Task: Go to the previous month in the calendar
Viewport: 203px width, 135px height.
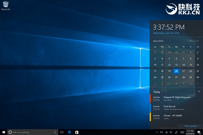Action: [x=191, y=41]
